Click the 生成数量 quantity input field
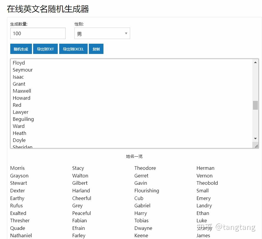This screenshot has width=262, height=239. (x=38, y=33)
